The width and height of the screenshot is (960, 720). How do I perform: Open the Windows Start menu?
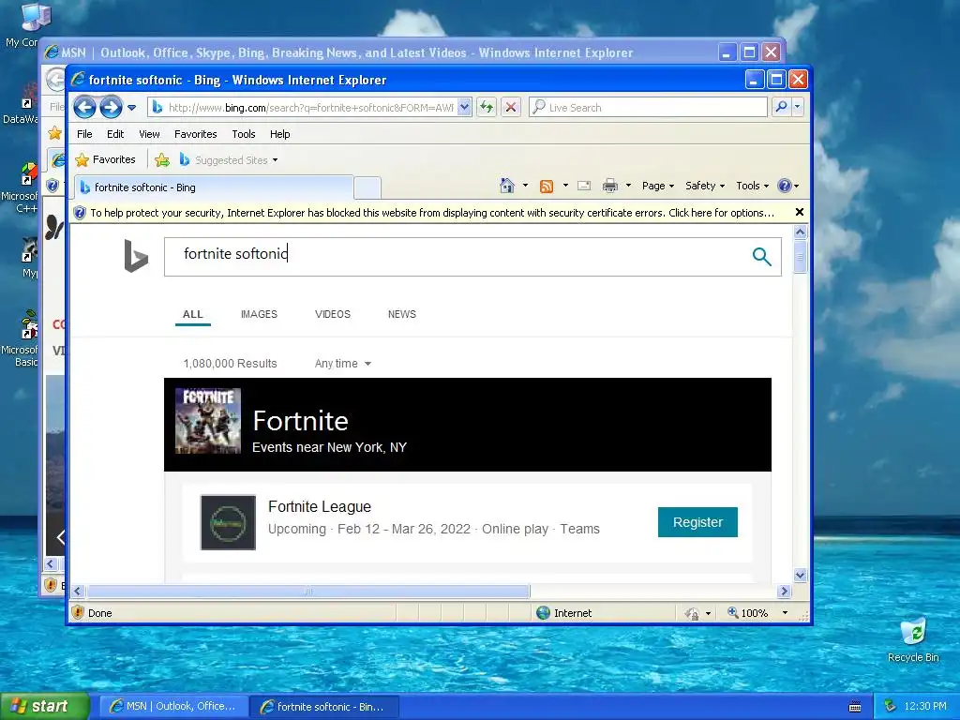tap(43, 706)
